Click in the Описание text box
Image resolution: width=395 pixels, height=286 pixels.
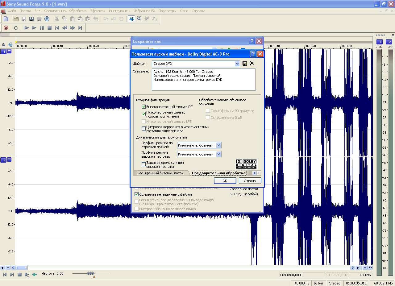204,80
